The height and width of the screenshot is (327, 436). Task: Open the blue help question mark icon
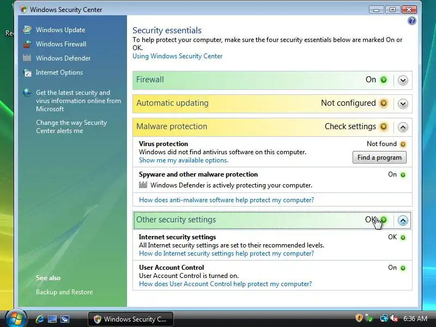click(412, 21)
